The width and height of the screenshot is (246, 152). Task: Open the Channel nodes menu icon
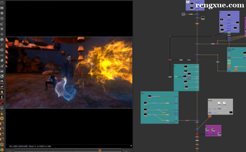click(x=2, y=8)
